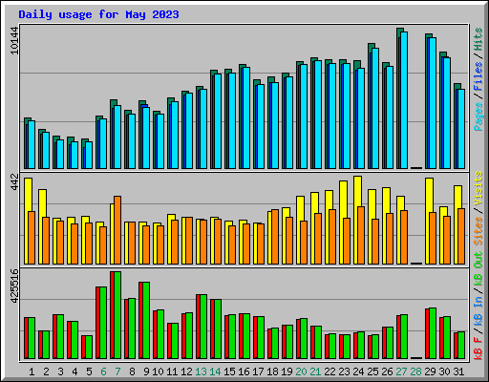Click day 31 on the x-axis
This screenshot has height=382, width=489.
tap(458, 371)
